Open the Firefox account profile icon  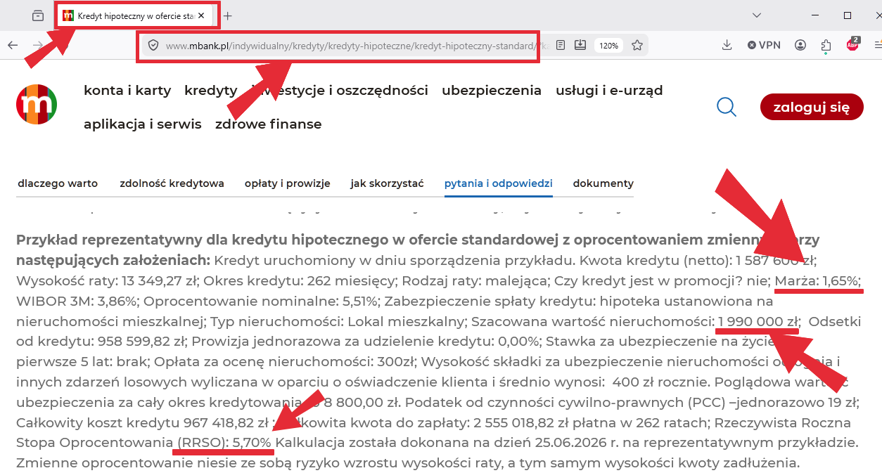point(800,45)
